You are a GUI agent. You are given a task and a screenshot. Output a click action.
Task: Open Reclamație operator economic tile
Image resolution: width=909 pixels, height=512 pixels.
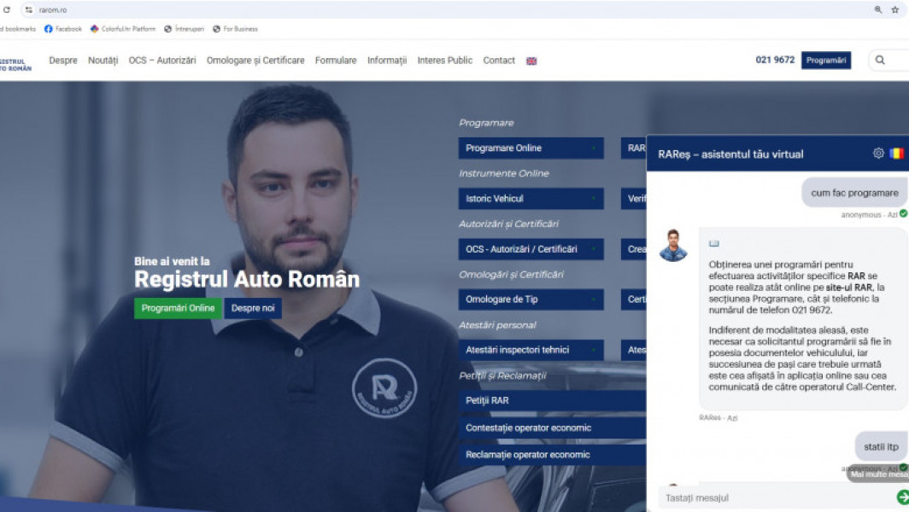pos(553,455)
